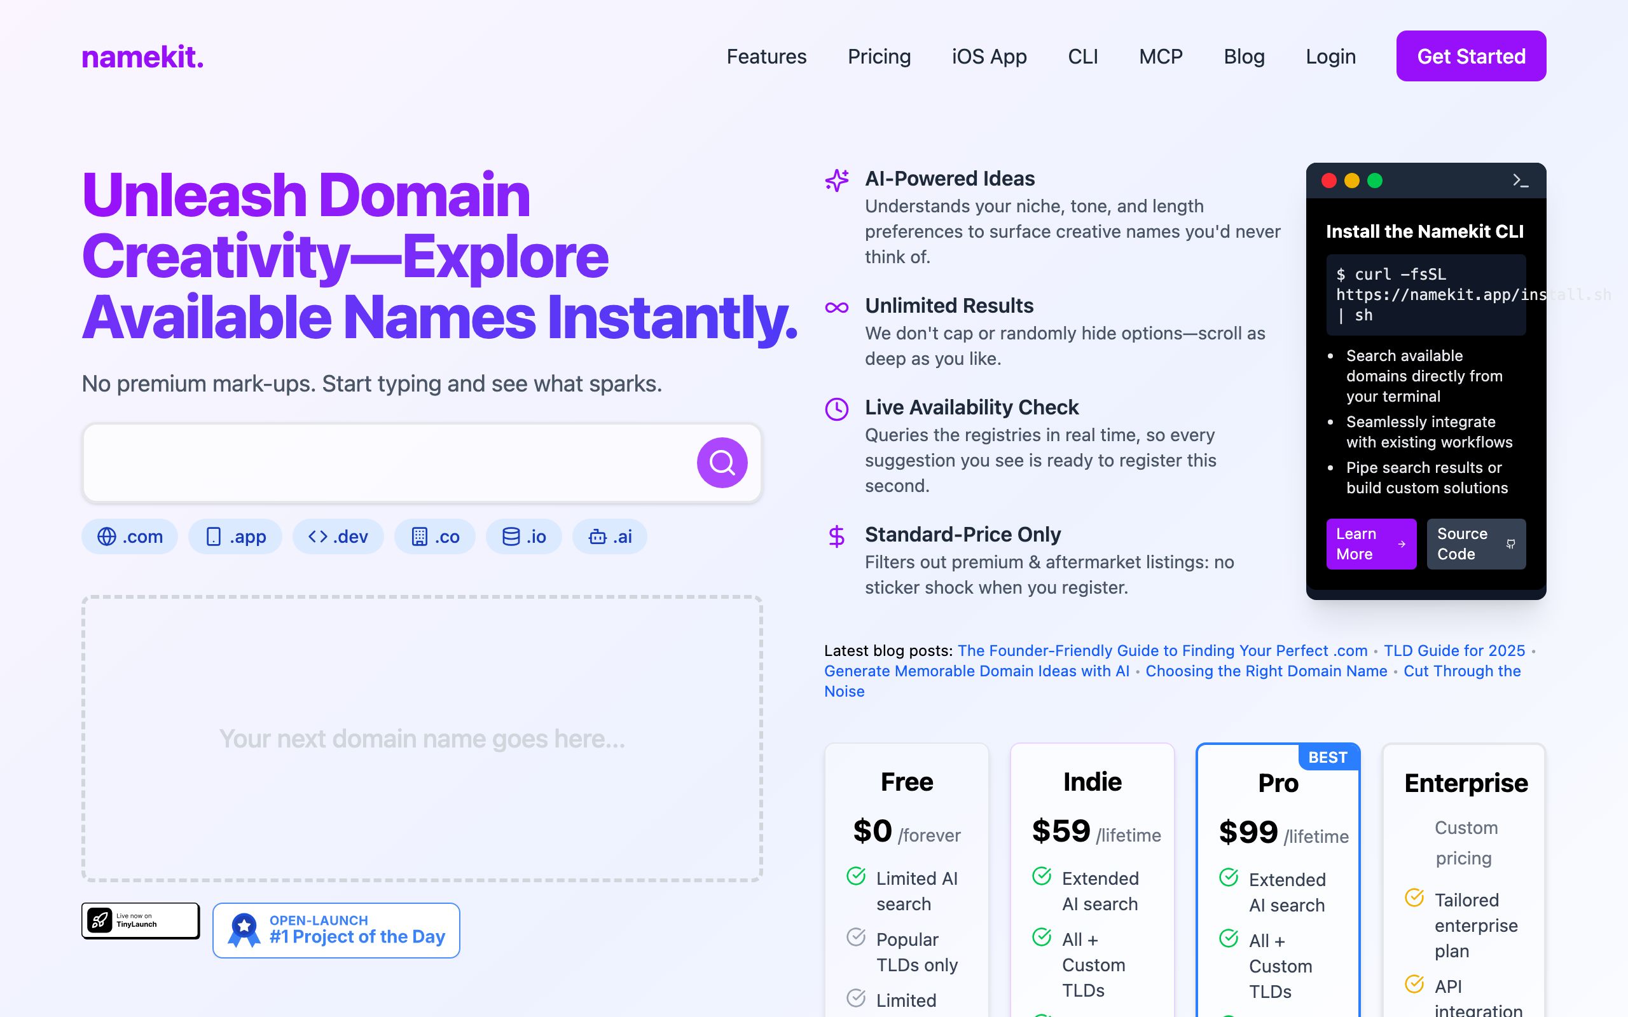Open the iOS App nav link
1628x1017 pixels.
[x=989, y=57]
